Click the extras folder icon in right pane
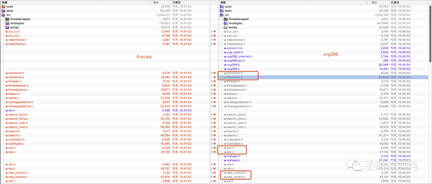The height and width of the screenshot is (184, 432). pos(226,27)
